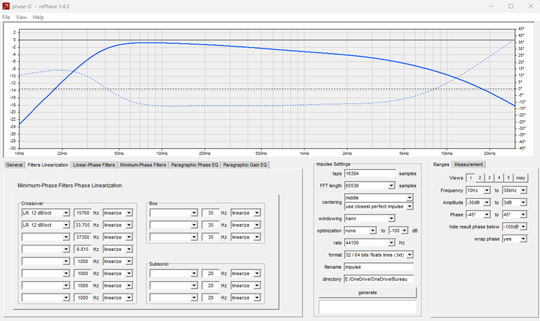Select view preset button 1
This screenshot has width=540, height=321.
(470, 178)
